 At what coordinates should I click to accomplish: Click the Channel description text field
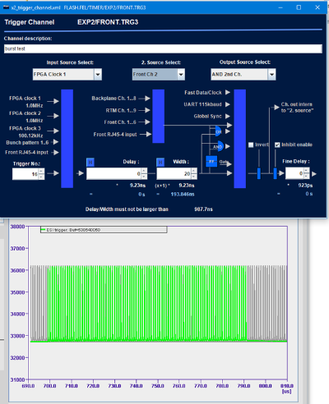163,48
